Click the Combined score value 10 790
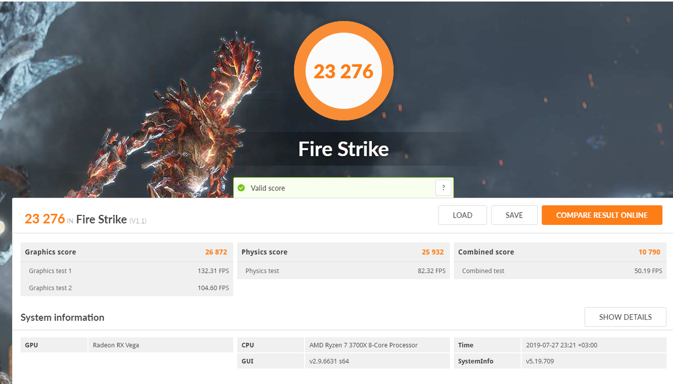The image size is (673, 384). click(x=649, y=252)
